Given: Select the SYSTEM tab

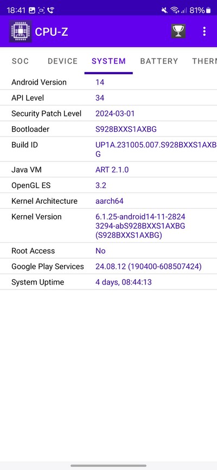Looking at the screenshot, I should (x=108, y=61).
